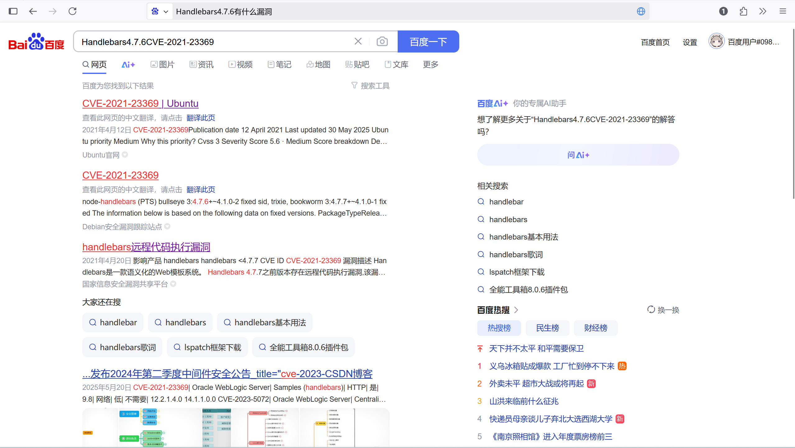Expand 国家信息安全漏洞共享平台 source arrow icon
Viewport: 795px width, 448px height.
(x=173, y=284)
